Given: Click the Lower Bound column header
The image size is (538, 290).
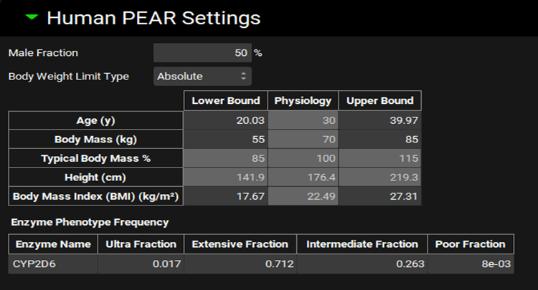Looking at the screenshot, I should 226,101.
